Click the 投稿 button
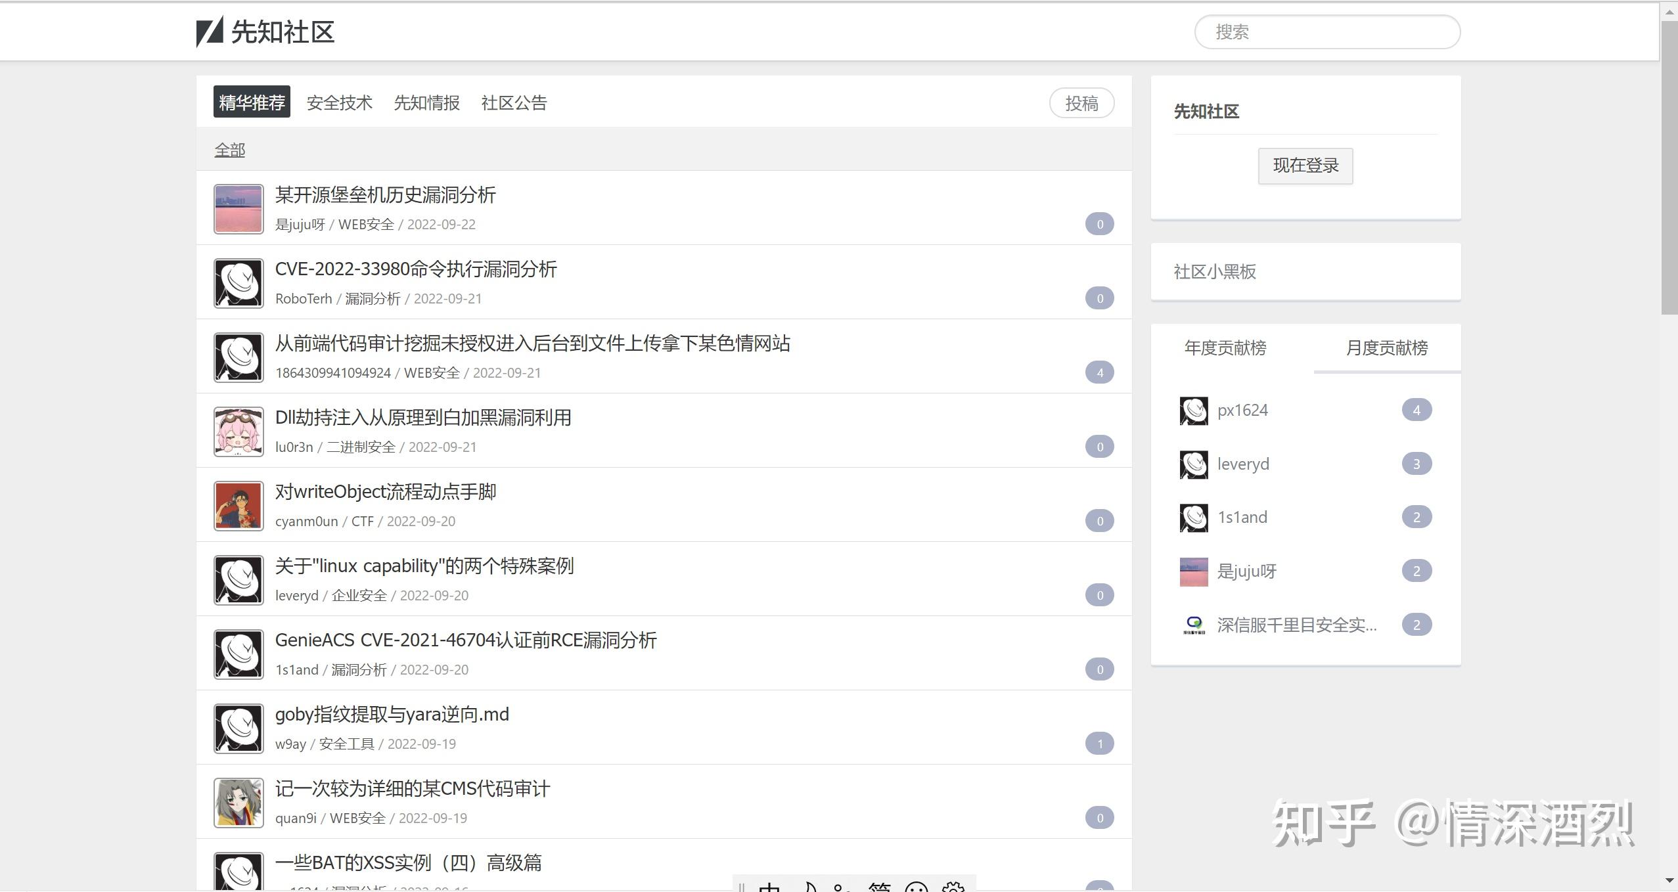Screen dimensions: 1678x892 coord(1081,103)
